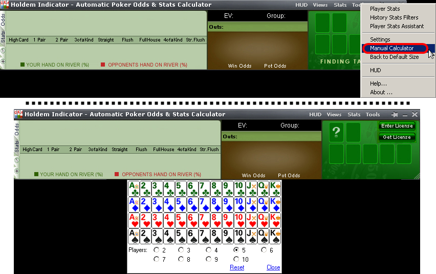Click first community card slot in lower window
This screenshot has width=436, height=274.
coord(336,154)
